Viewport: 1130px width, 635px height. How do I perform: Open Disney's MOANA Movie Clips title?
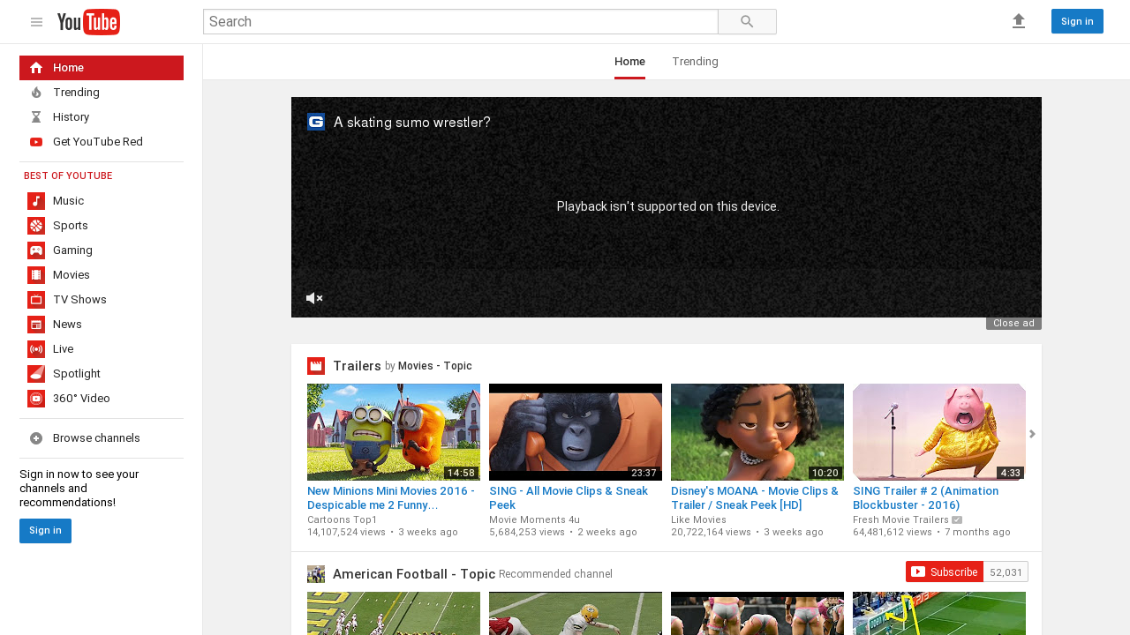(x=755, y=498)
